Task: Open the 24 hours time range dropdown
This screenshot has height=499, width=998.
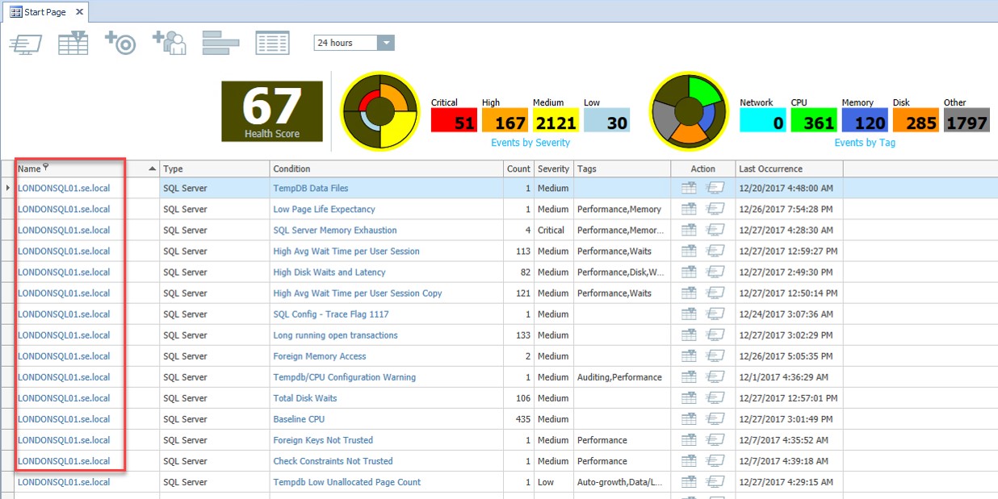Action: (x=386, y=43)
